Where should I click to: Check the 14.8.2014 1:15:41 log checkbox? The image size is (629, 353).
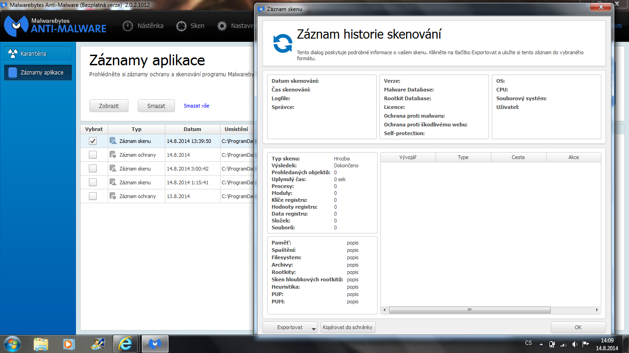tap(93, 182)
